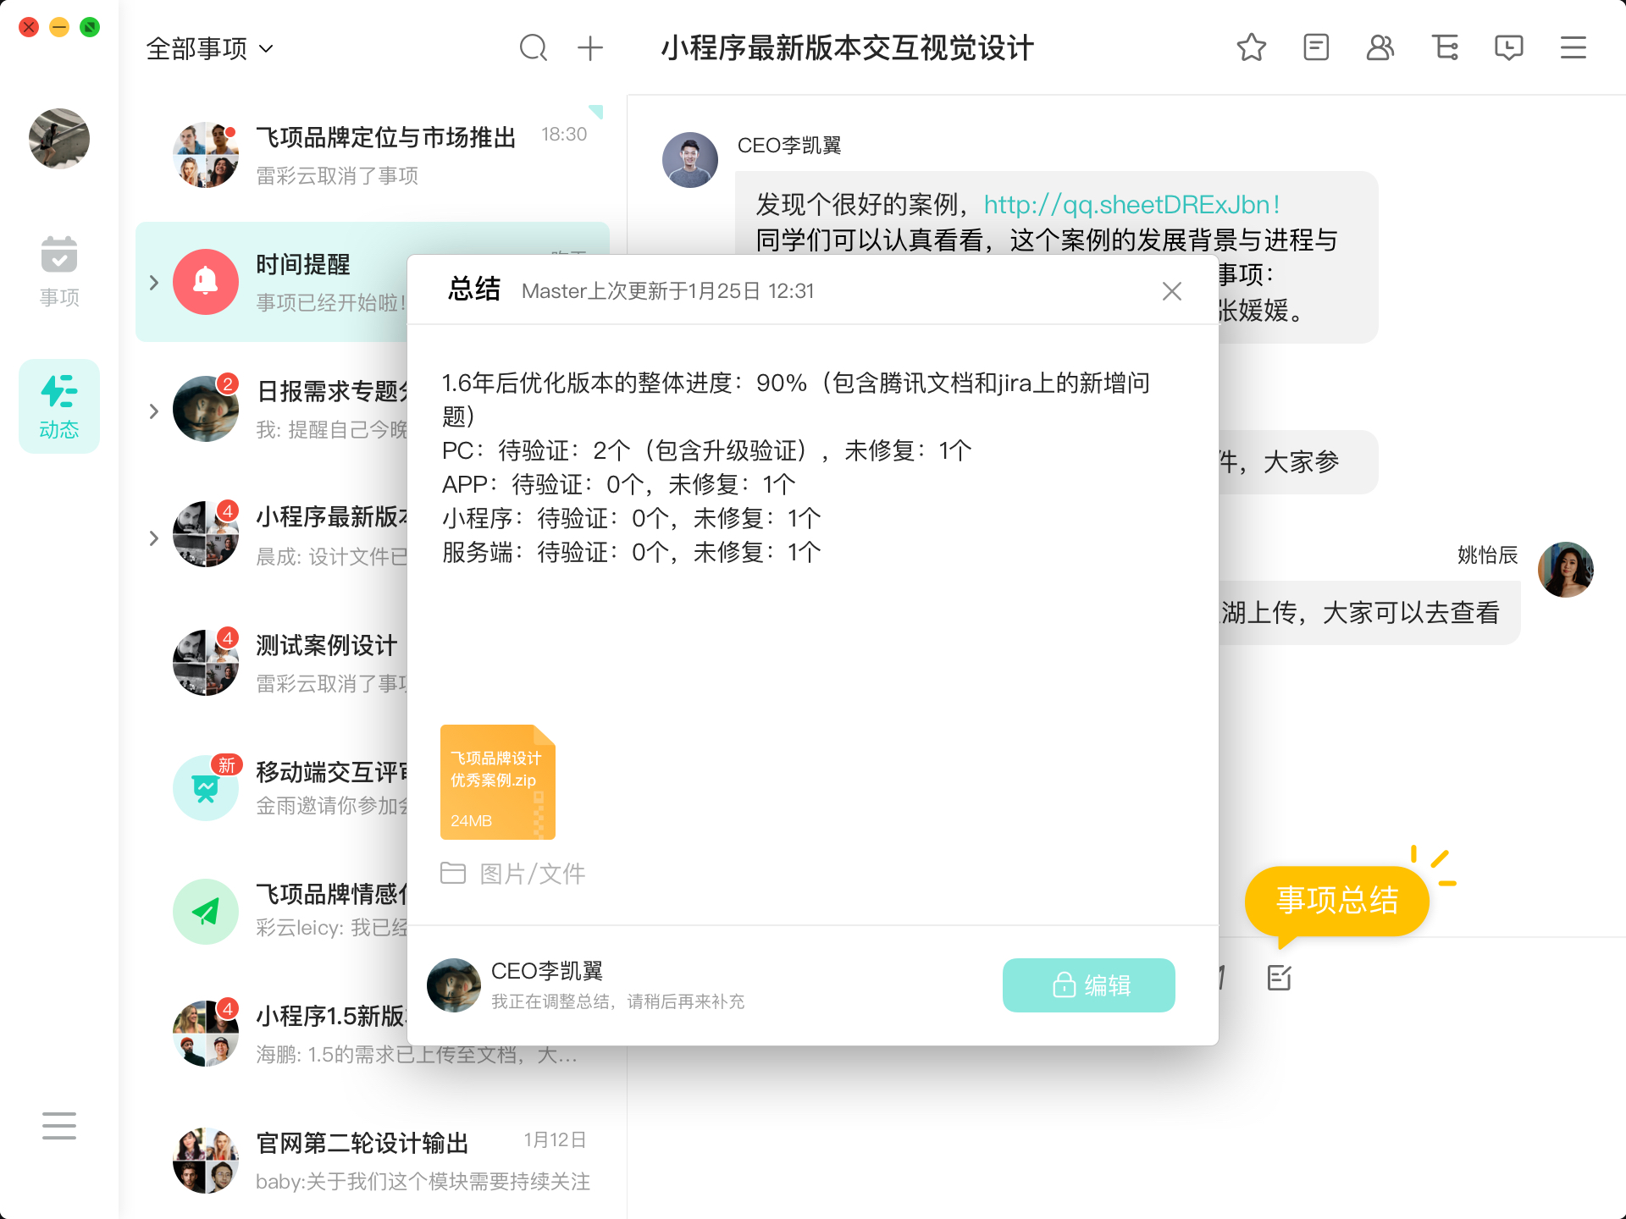Click the edit note icon near input

coord(1279,978)
